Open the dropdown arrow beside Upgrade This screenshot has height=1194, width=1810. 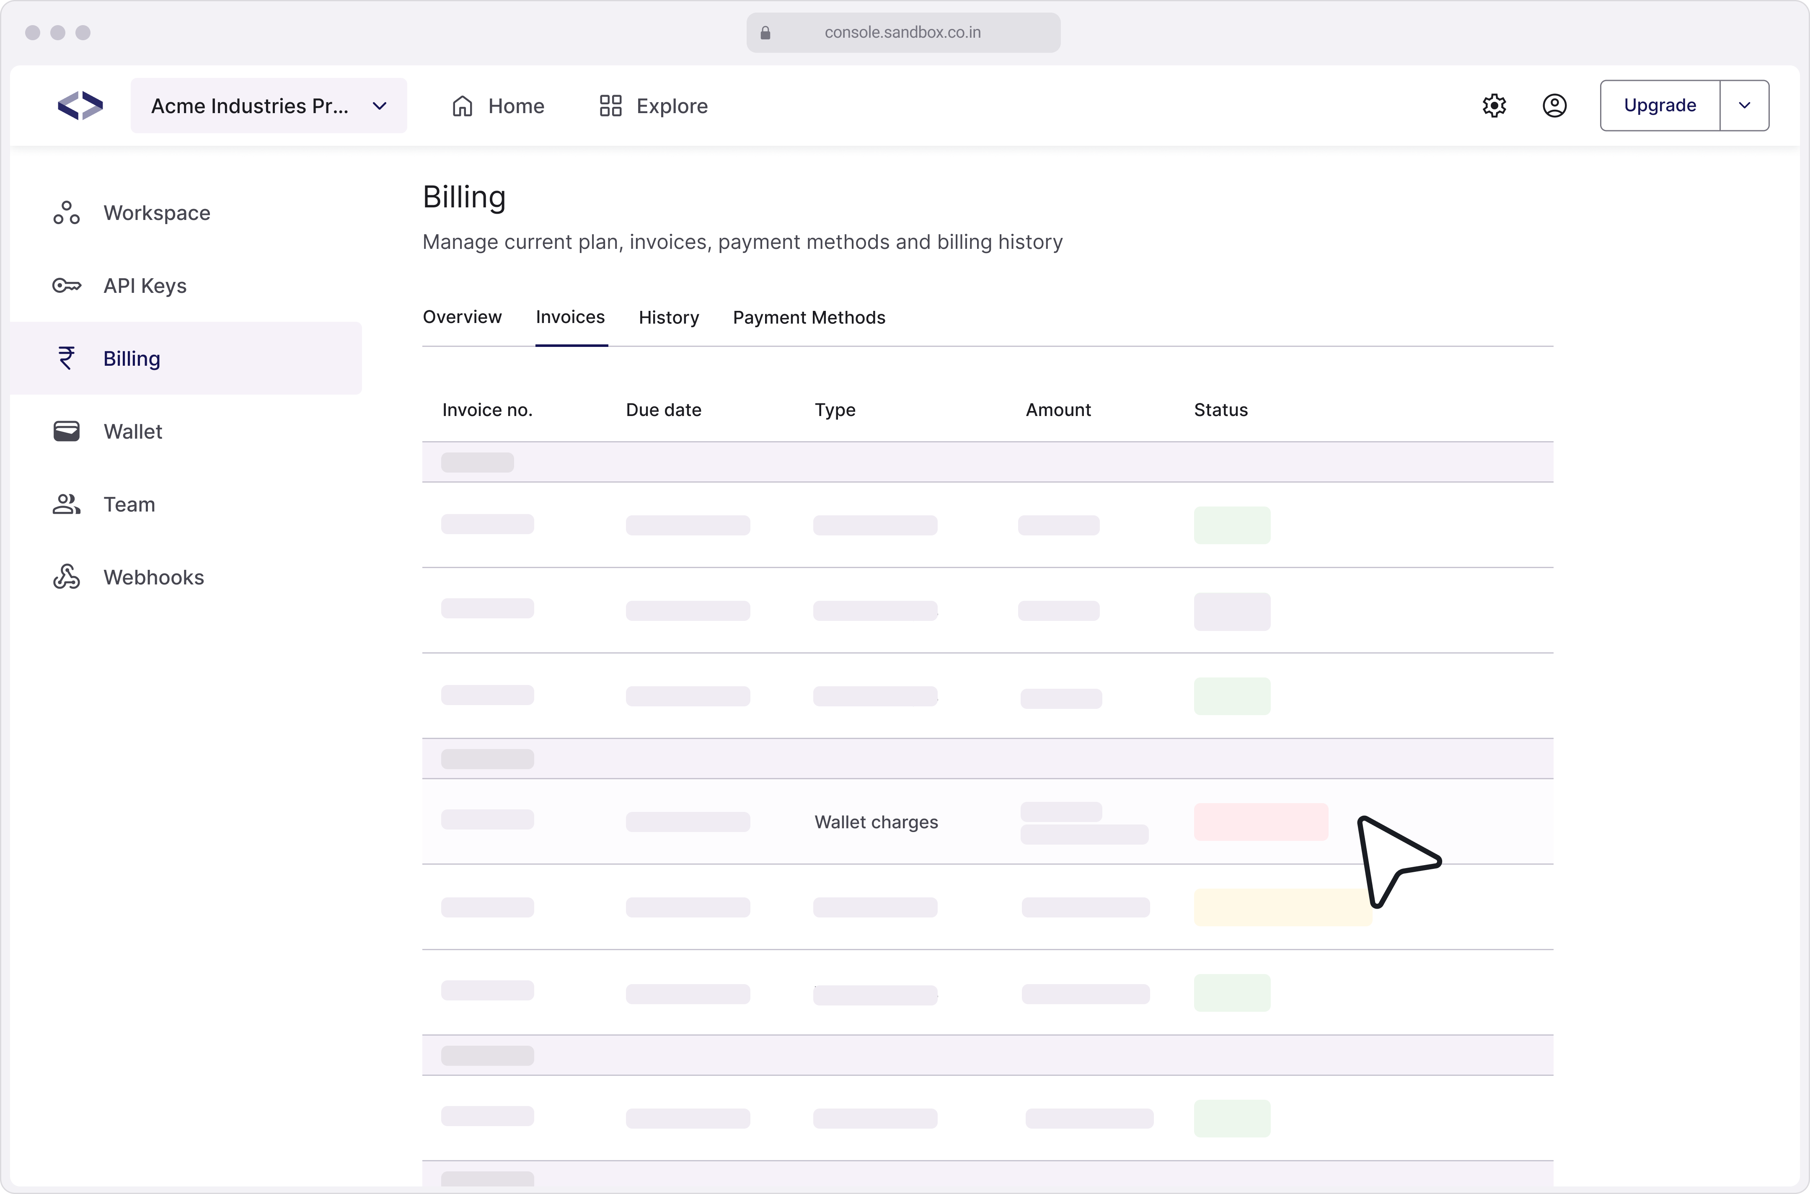pyautogui.click(x=1744, y=106)
